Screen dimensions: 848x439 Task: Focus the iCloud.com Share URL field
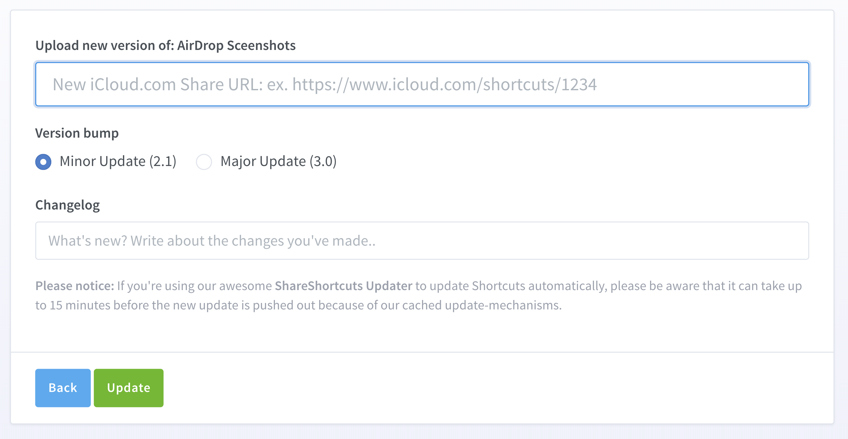[x=422, y=84]
